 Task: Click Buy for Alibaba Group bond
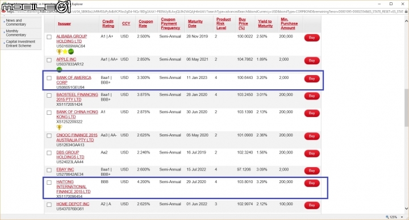point(312,38)
